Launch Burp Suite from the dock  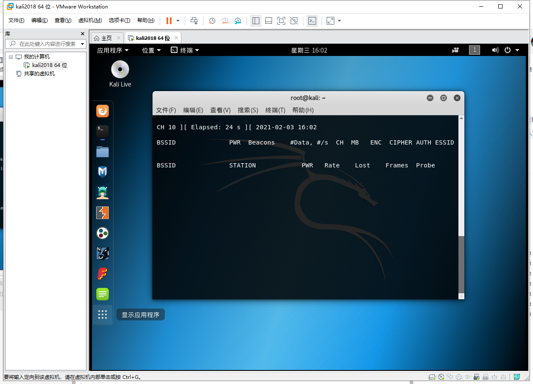point(103,213)
